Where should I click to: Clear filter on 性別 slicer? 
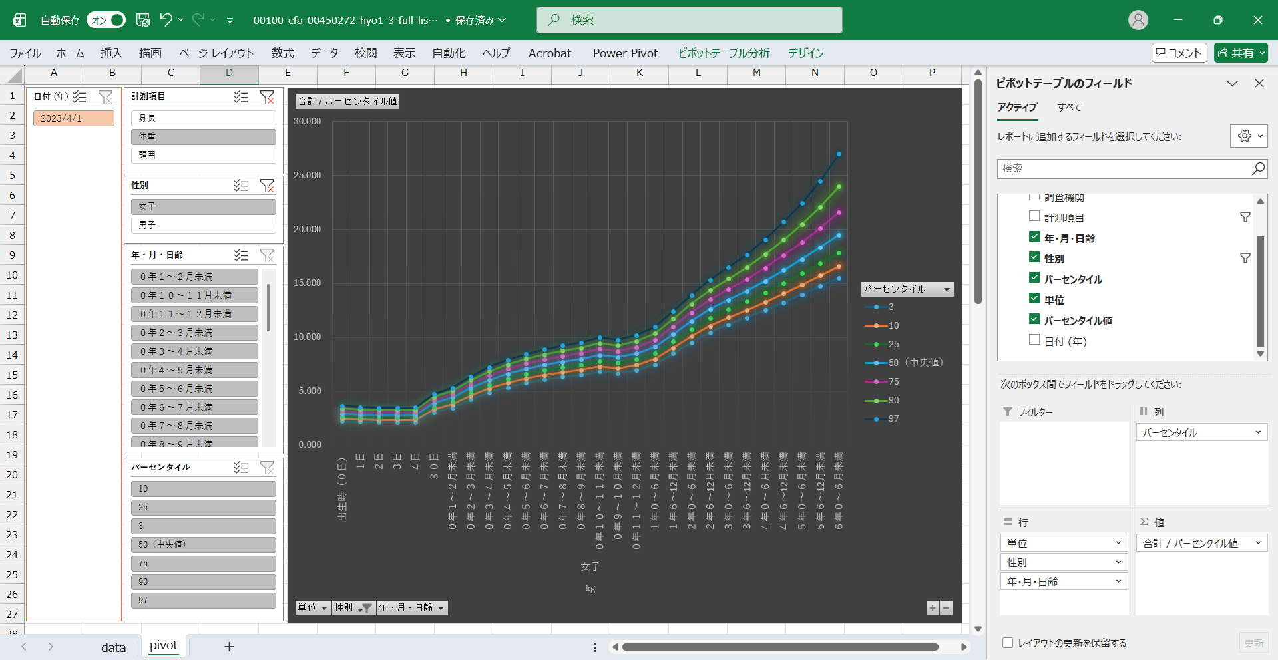pyautogui.click(x=267, y=186)
